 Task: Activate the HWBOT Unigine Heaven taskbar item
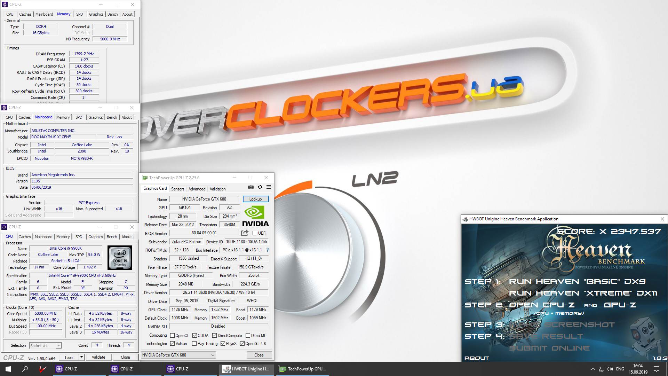247,369
